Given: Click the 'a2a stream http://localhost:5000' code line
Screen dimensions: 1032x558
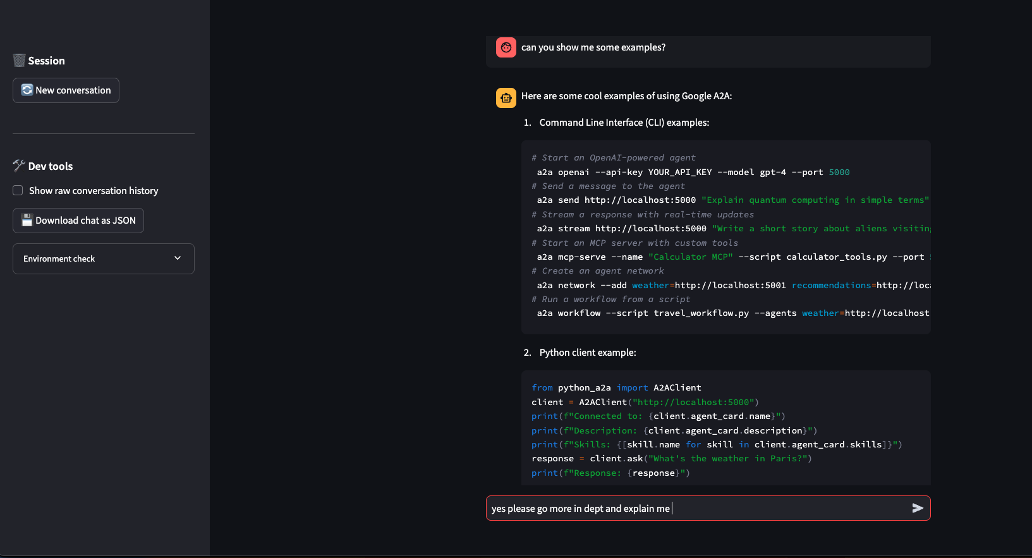Looking at the screenshot, I should click(733, 228).
